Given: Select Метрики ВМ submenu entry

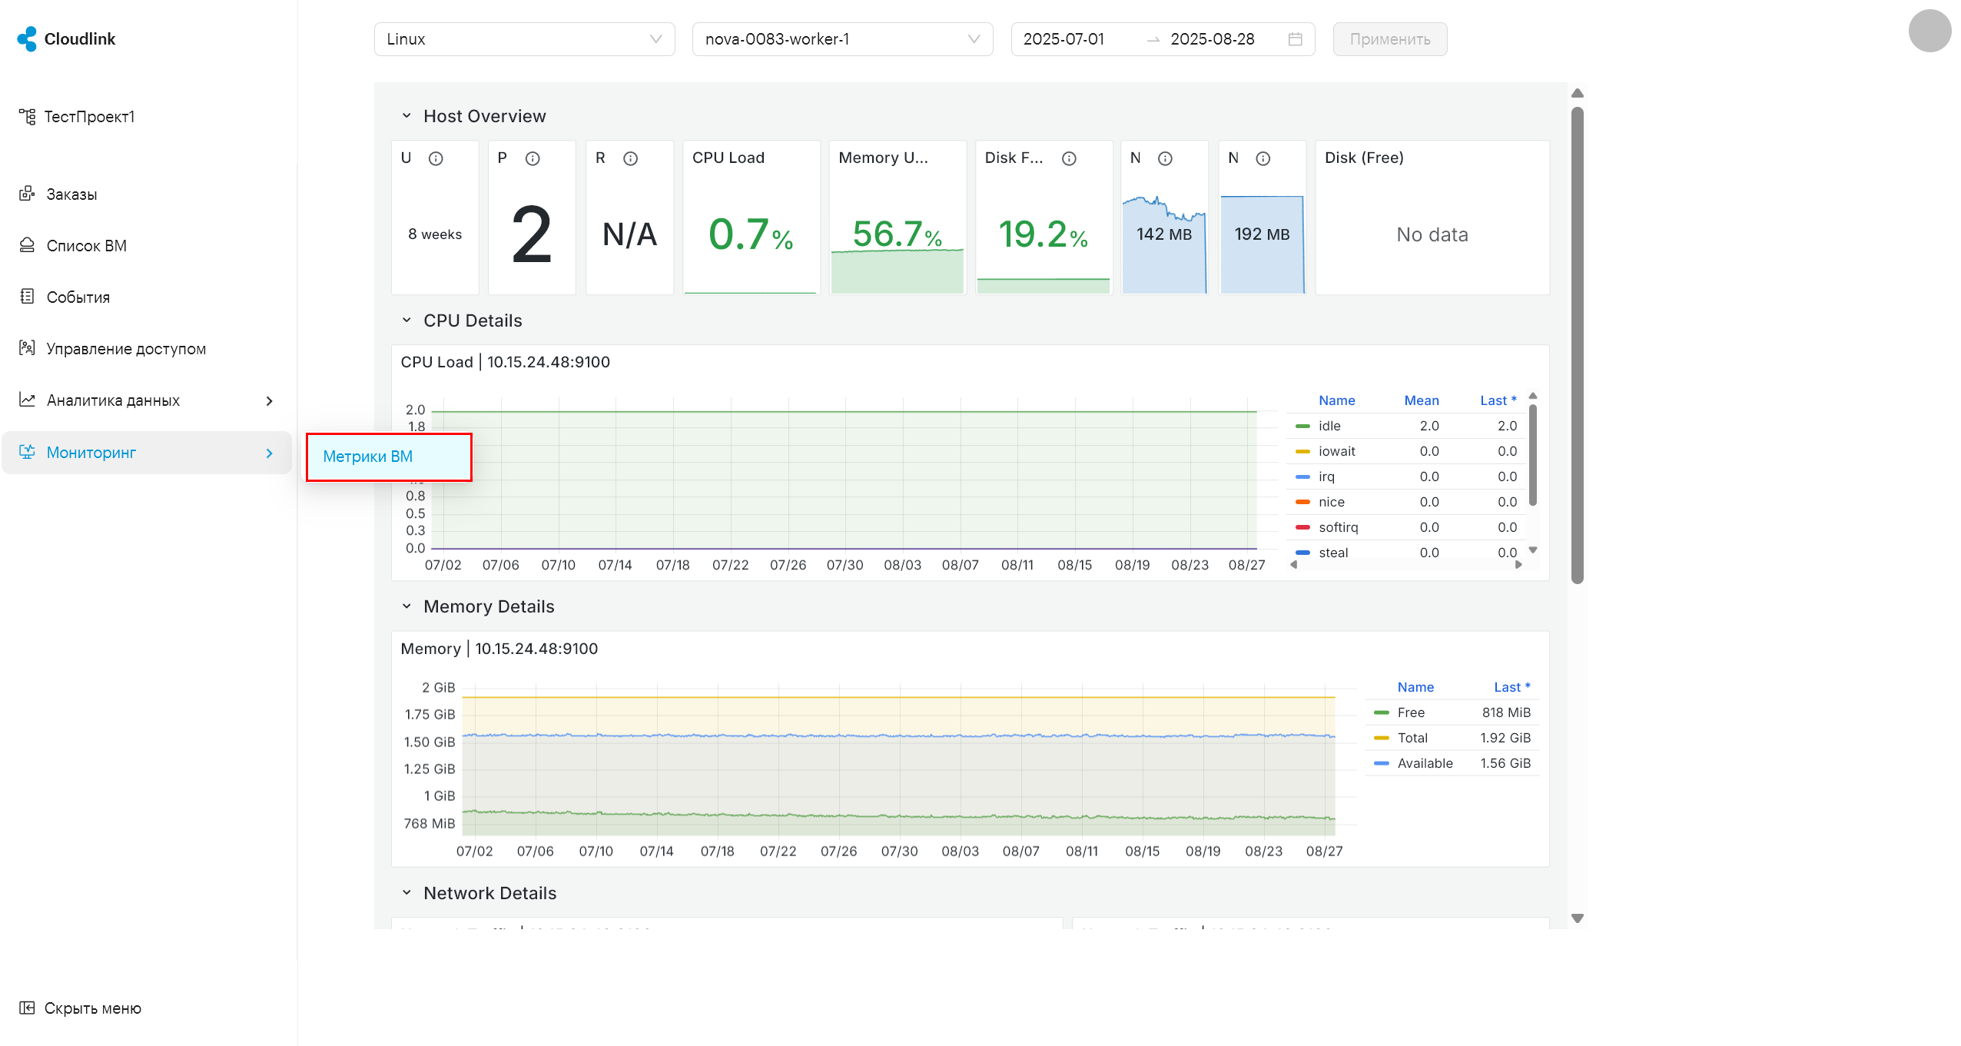Looking at the screenshot, I should point(389,457).
